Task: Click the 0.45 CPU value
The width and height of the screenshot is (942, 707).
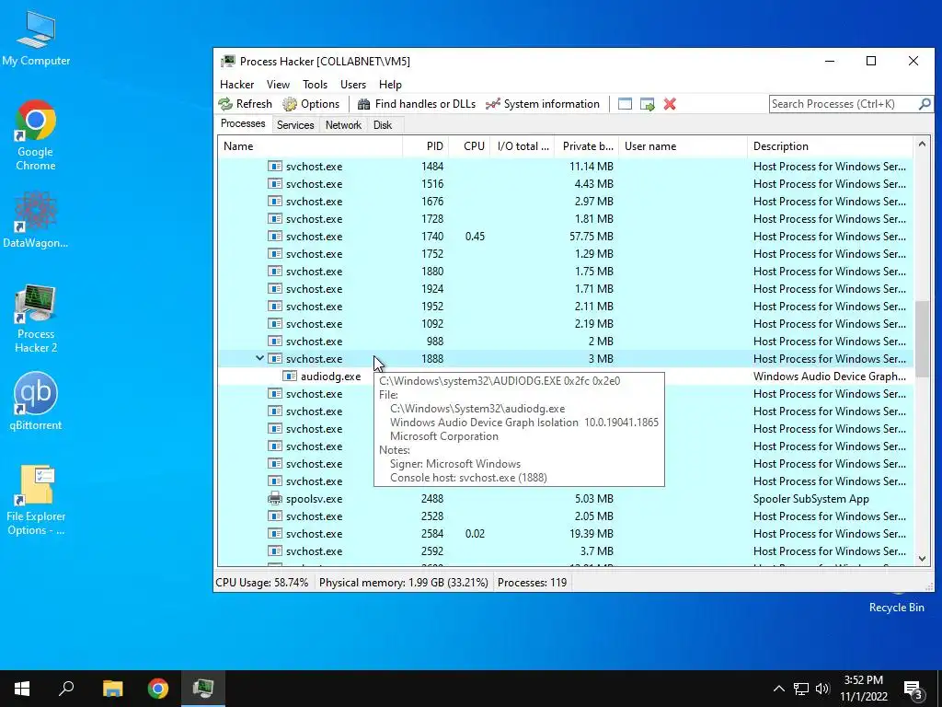Action: click(475, 237)
